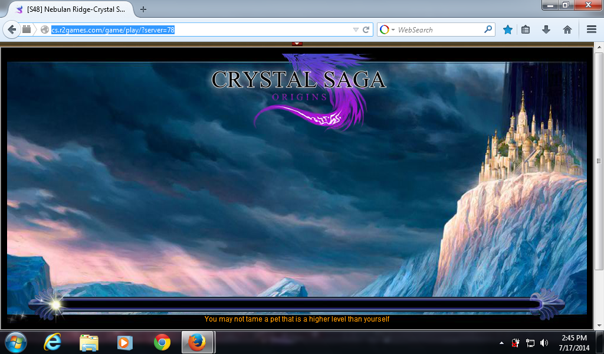This screenshot has height=354, width=604.
Task: Expand the red arrow at top of game frame
Action: [x=297, y=44]
